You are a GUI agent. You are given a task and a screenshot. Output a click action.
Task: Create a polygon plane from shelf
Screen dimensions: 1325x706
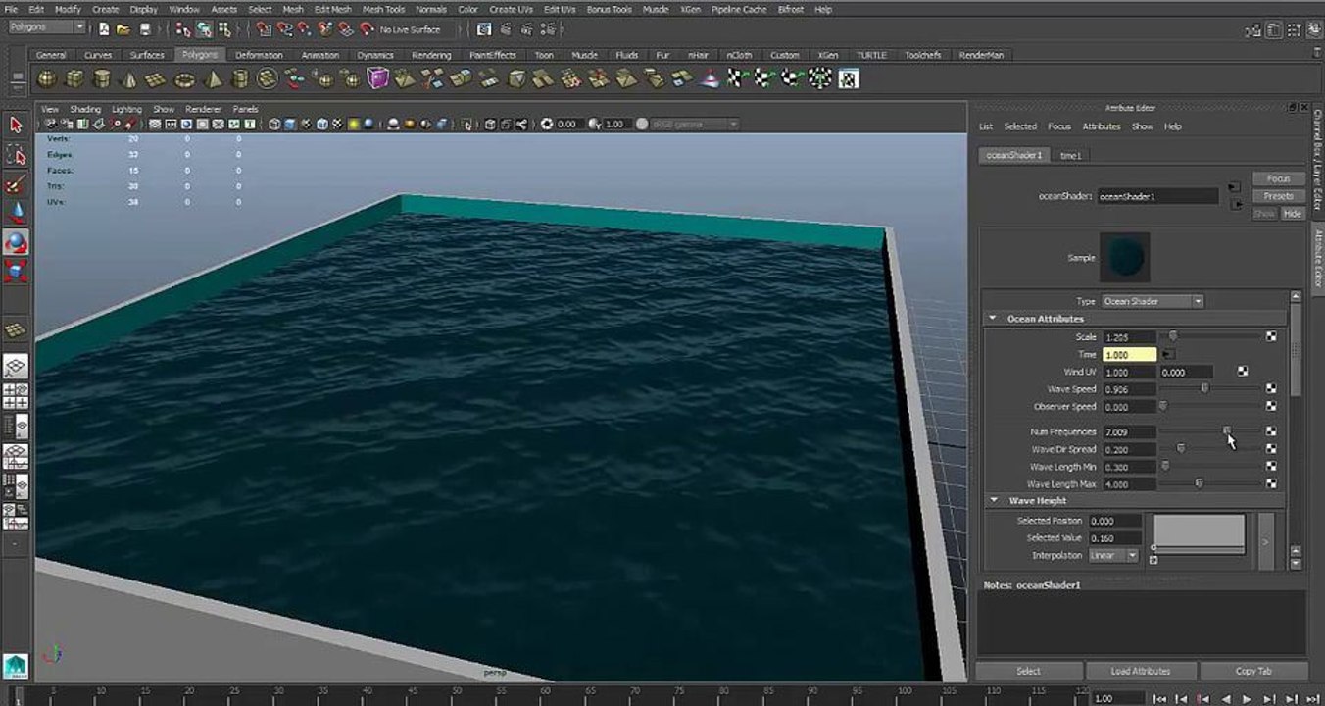[x=157, y=78]
